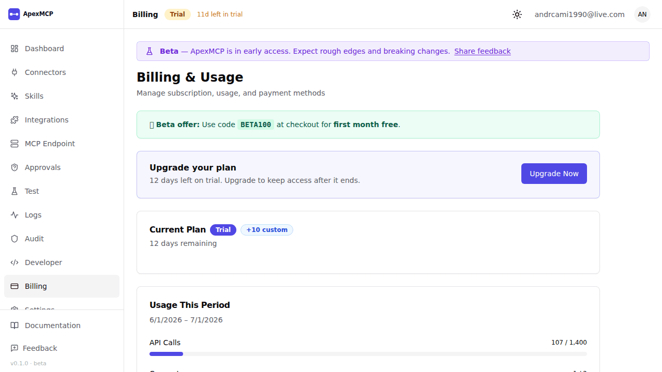Go to the Approvals page

tap(62, 167)
